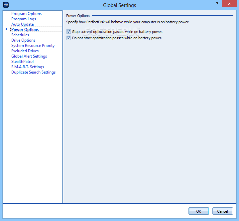Toggle Do not start optimization passes checkbox
Screen dimensions: 239x221
pyautogui.click(x=68, y=38)
